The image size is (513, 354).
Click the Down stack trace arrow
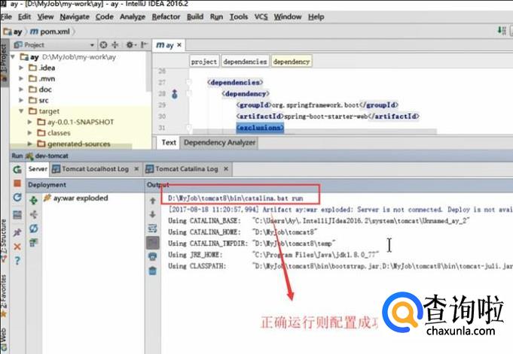click(x=152, y=214)
